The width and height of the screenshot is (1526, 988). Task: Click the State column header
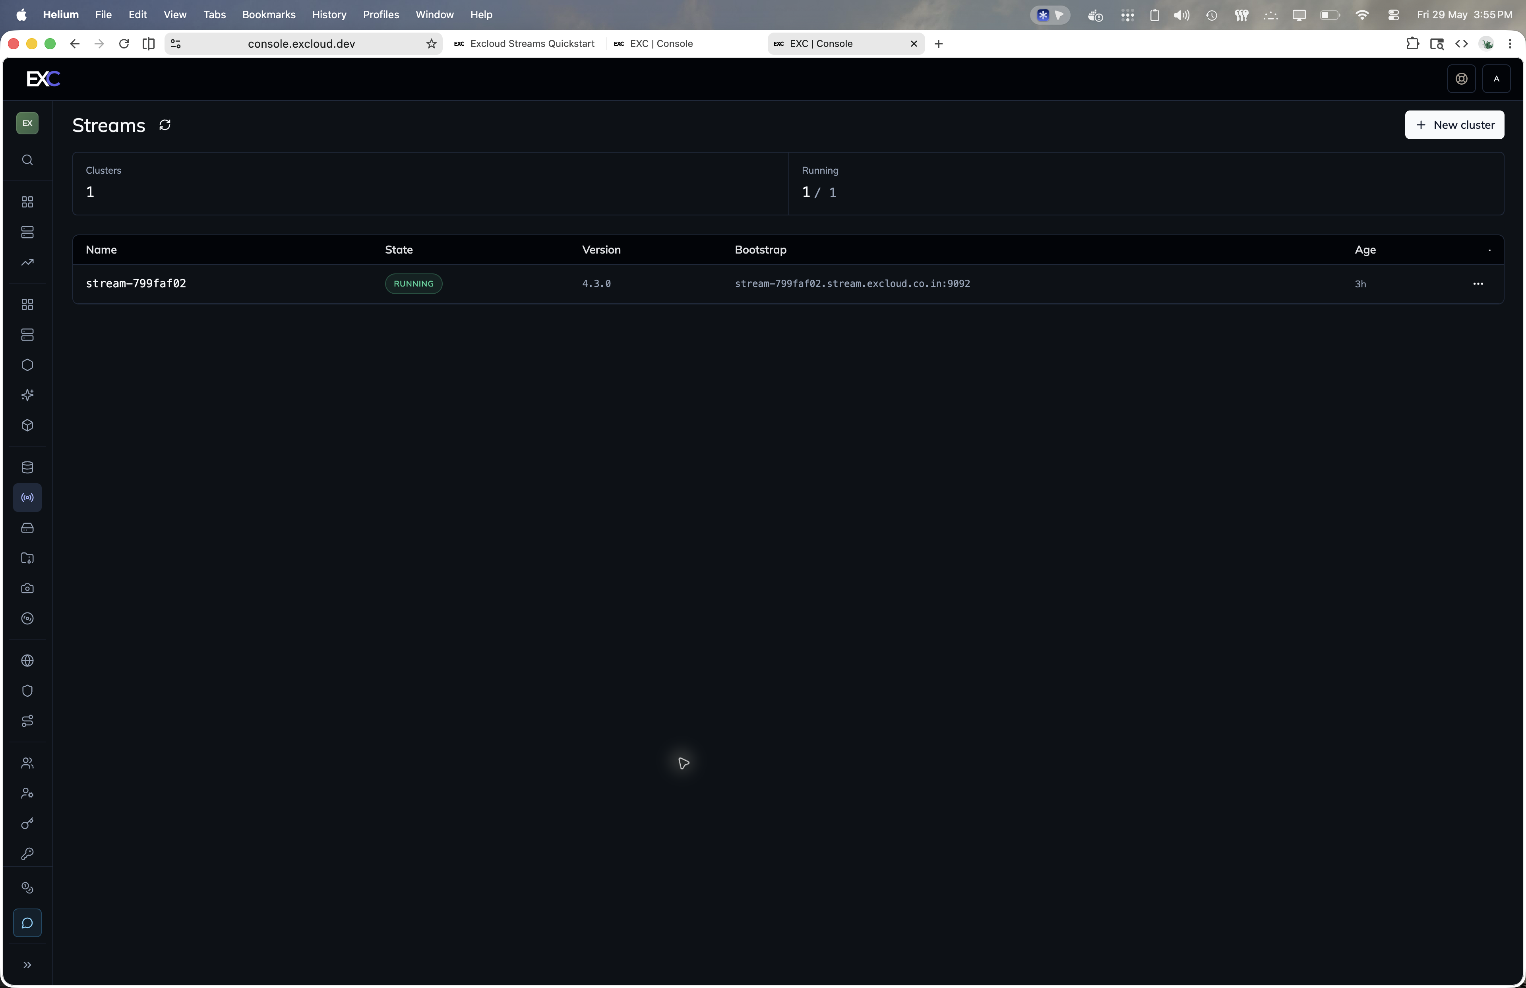(399, 250)
